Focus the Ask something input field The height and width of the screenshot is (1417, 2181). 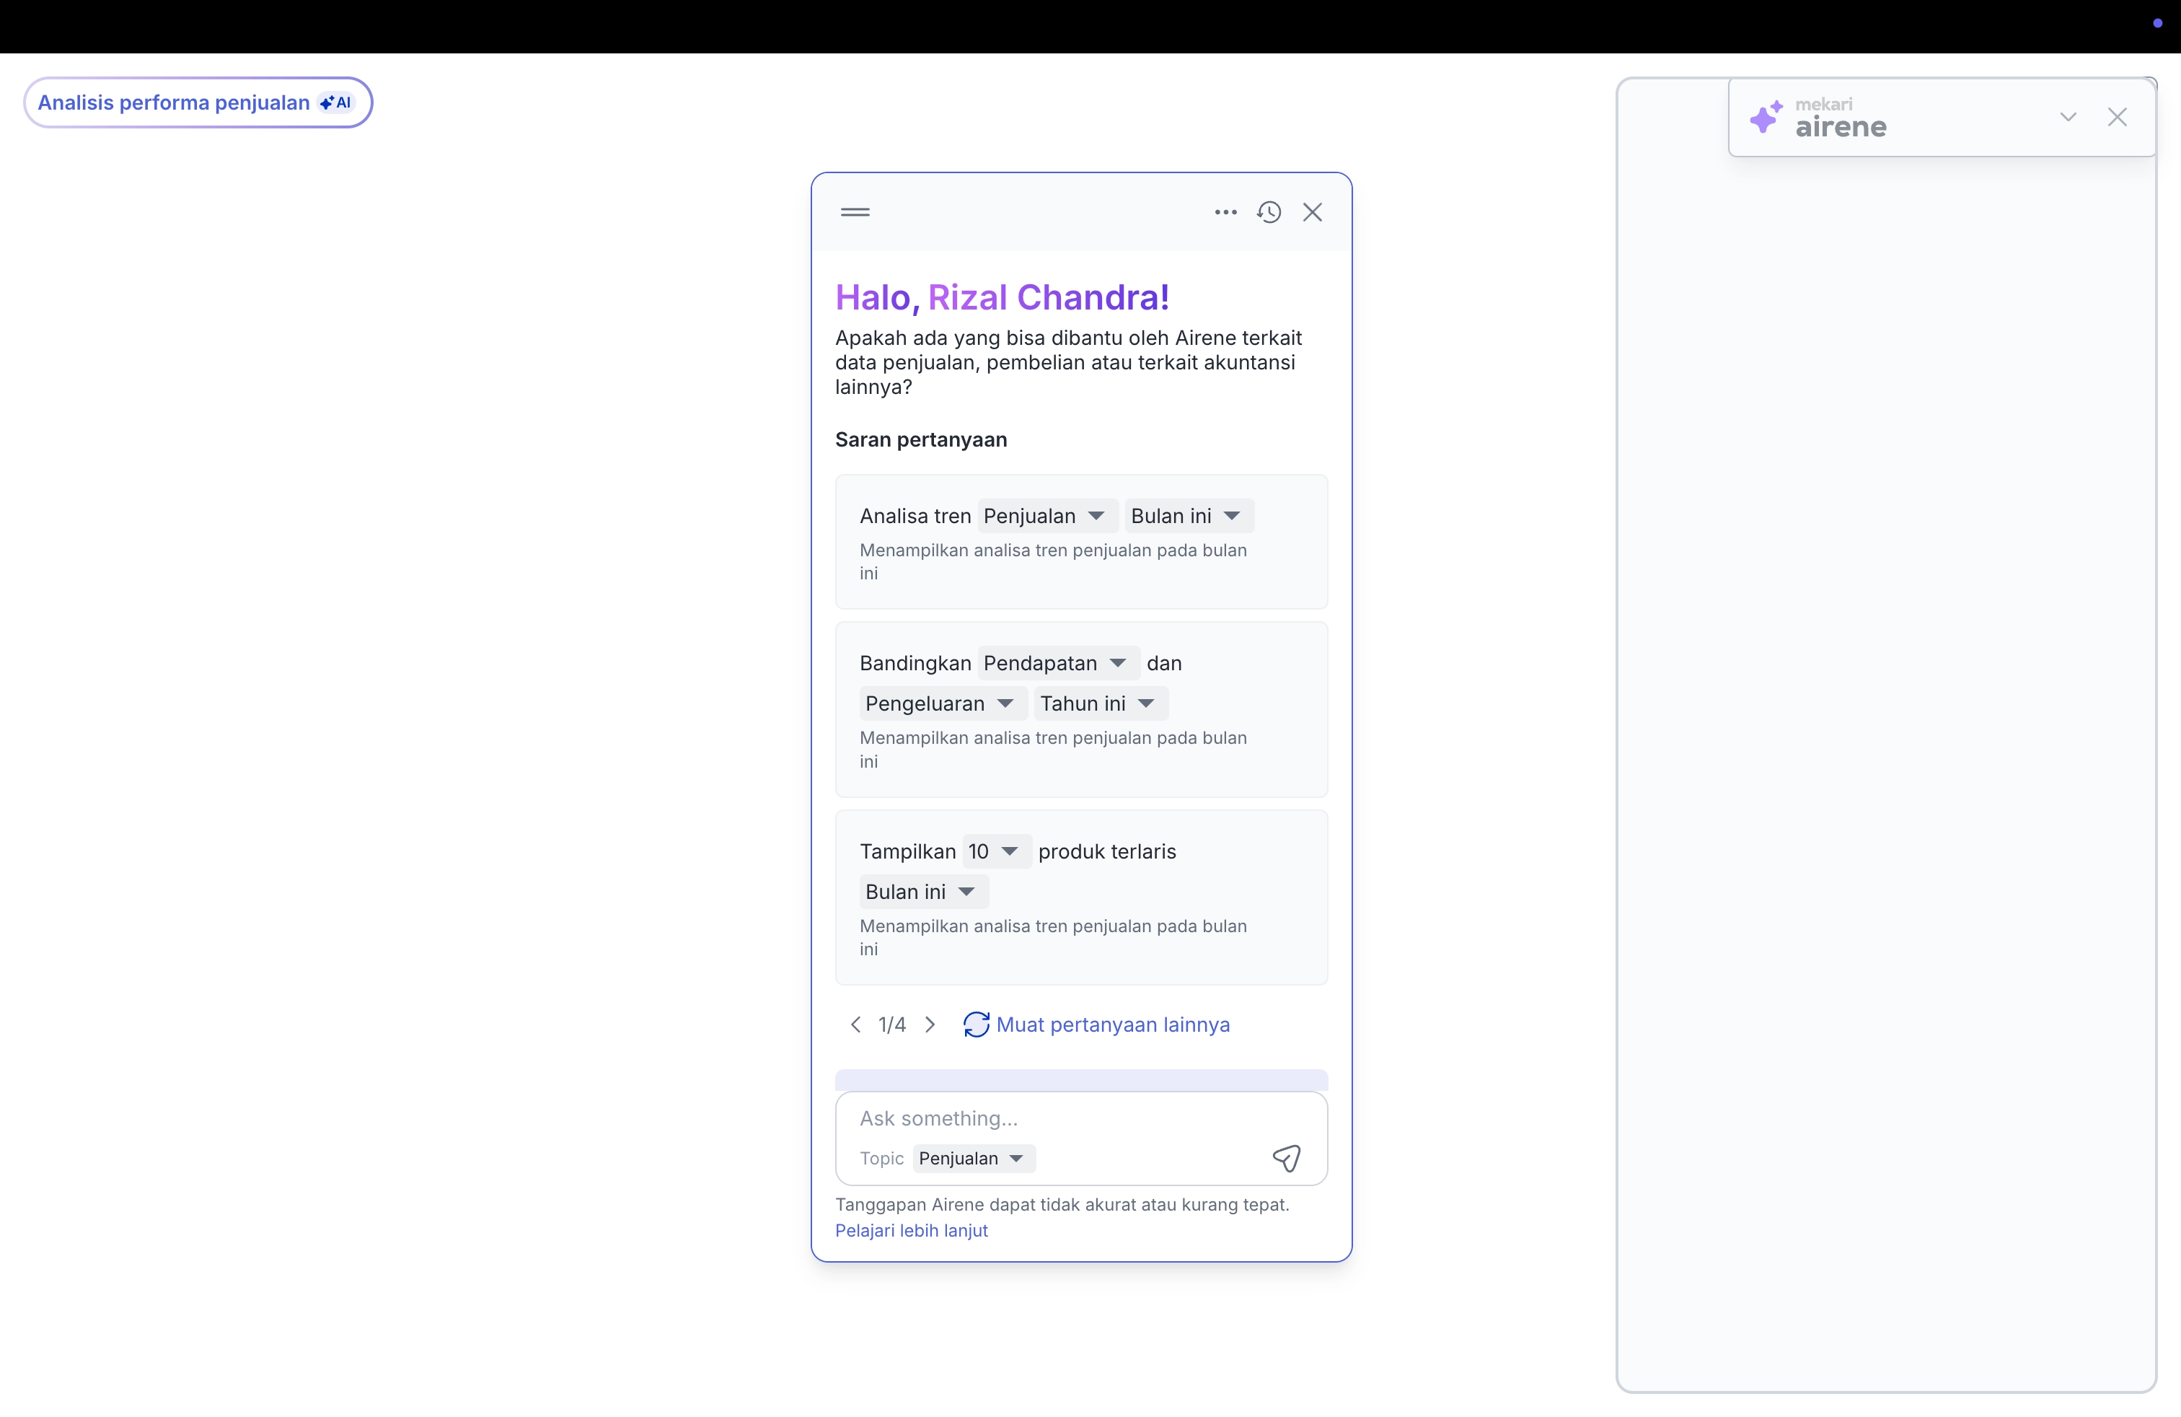[x=1081, y=1118]
